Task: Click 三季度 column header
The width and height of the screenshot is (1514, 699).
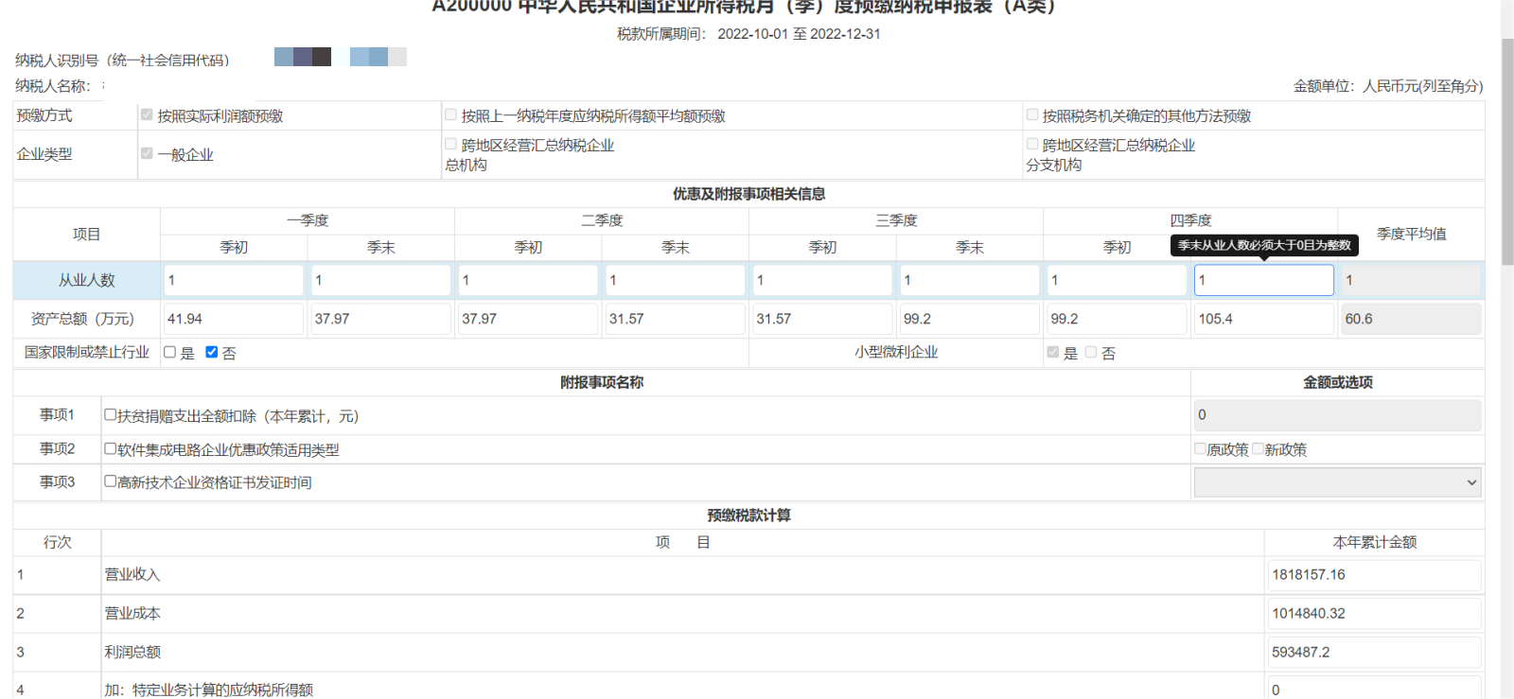Action: [x=896, y=220]
